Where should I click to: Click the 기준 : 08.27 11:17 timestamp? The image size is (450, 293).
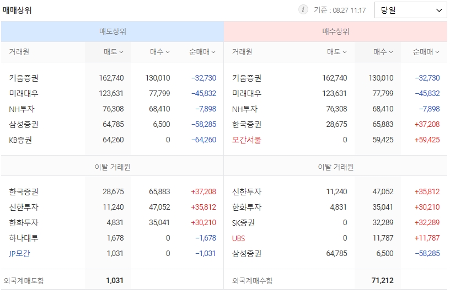point(340,10)
